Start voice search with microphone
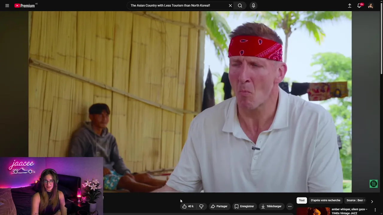 [x=253, y=5]
